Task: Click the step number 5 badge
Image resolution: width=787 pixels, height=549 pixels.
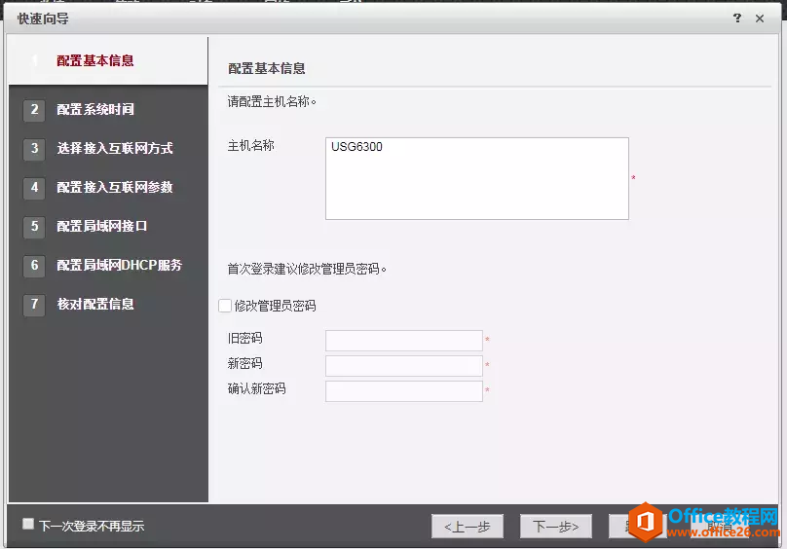Action: click(x=34, y=227)
